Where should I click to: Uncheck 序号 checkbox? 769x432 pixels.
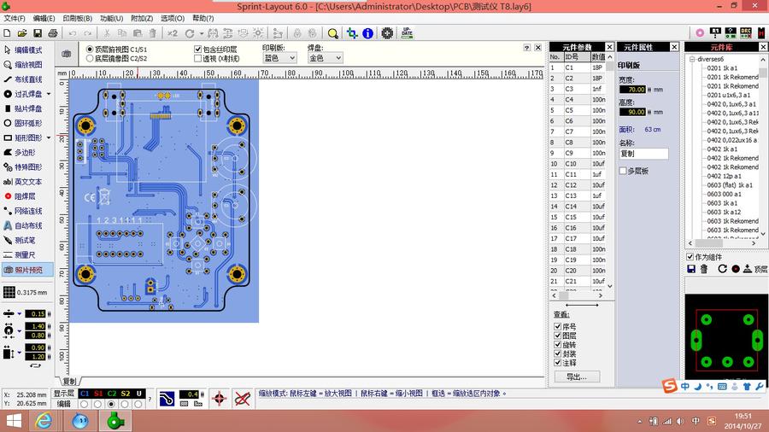[558, 326]
